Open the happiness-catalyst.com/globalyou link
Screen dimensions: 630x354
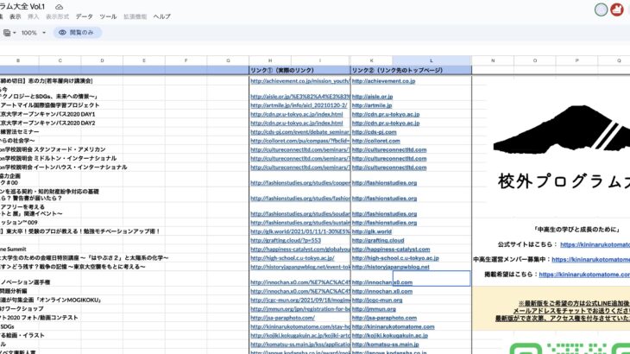[299, 250]
